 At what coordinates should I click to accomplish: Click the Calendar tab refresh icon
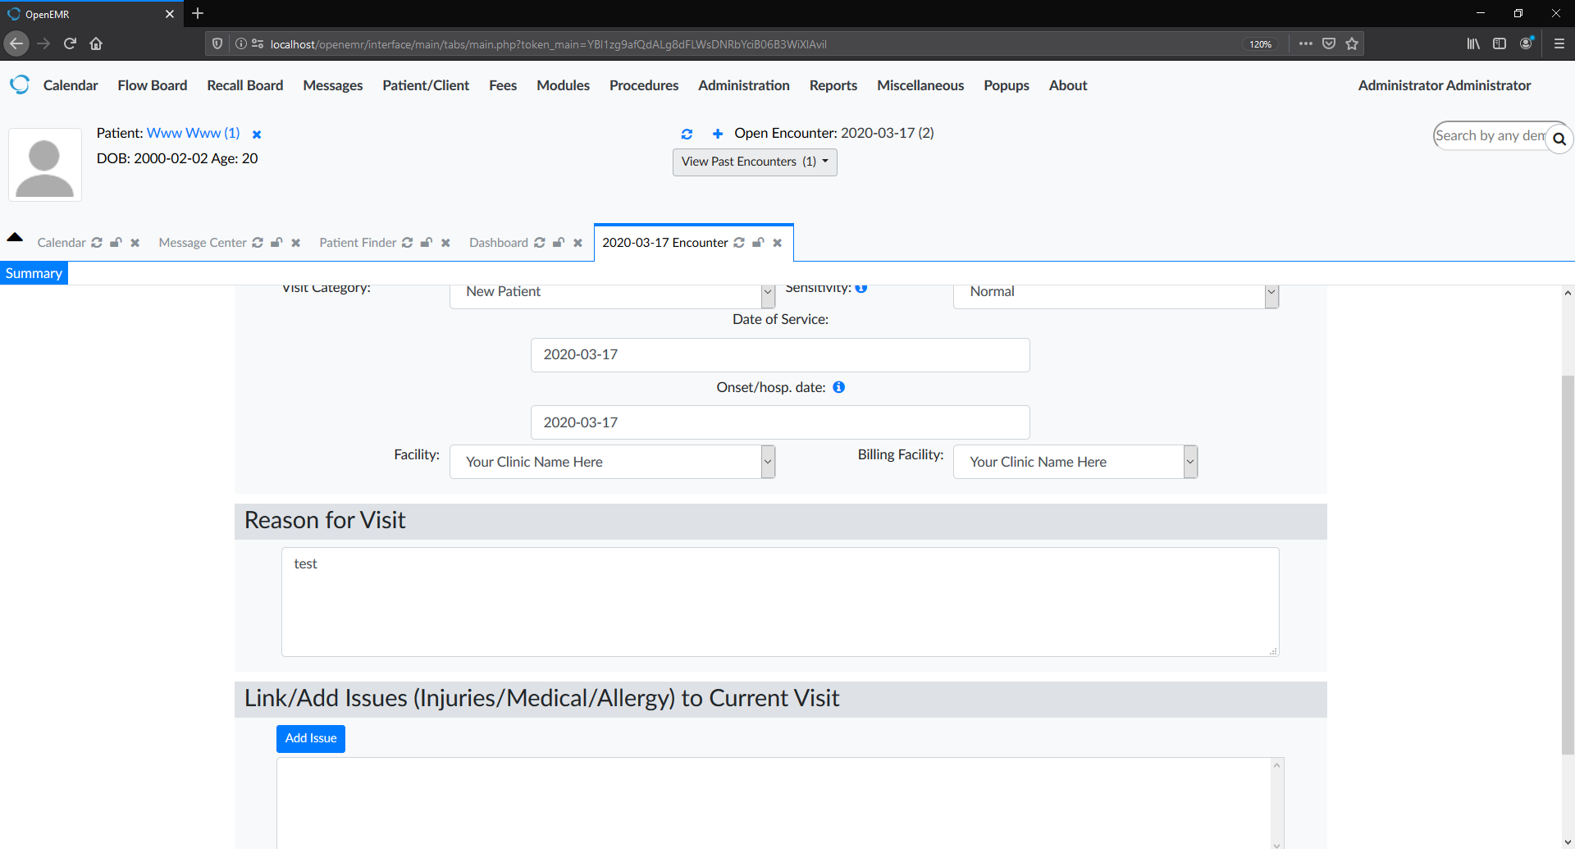click(x=97, y=243)
